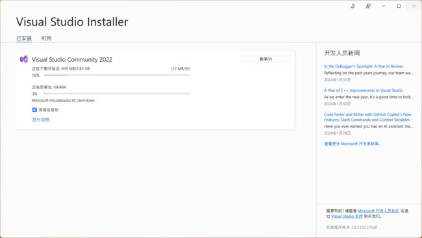Open 查看更多 Microsoft 开发者新闻 link
This screenshot has height=238, width=422.
point(353,144)
